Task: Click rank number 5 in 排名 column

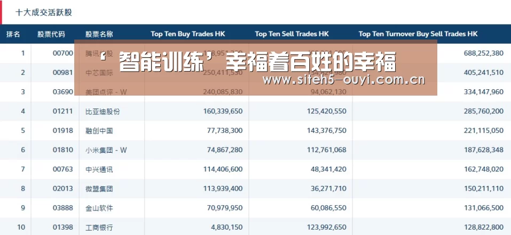Action: 23,131
